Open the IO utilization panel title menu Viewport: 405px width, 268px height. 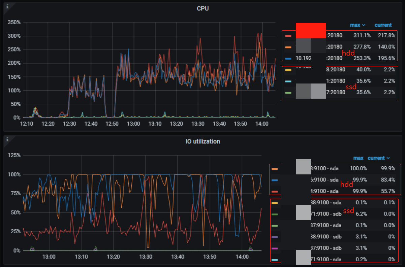pyautogui.click(x=202, y=141)
